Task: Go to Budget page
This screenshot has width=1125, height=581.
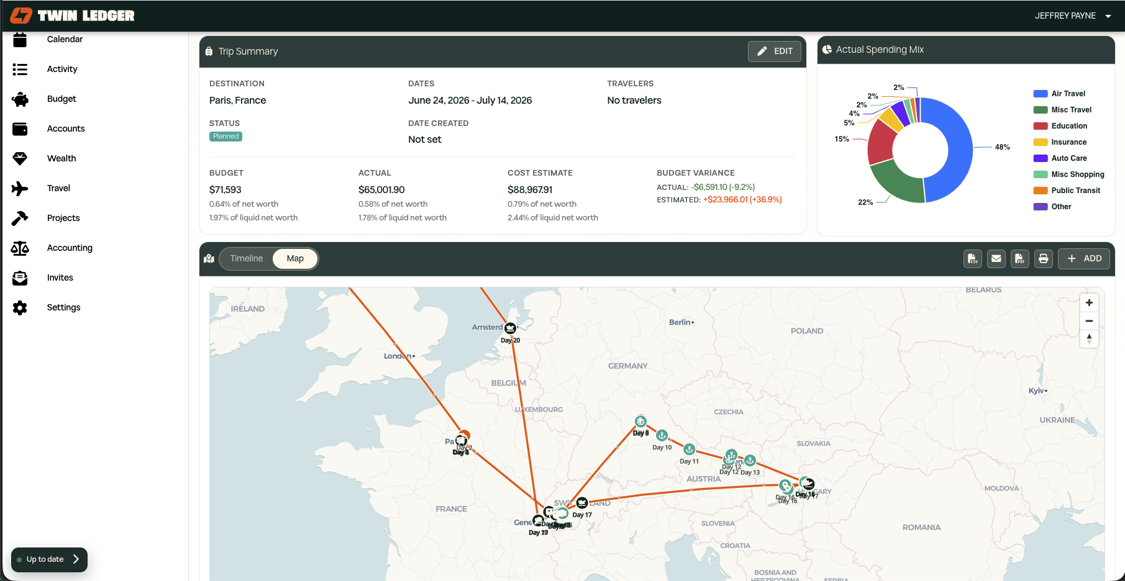Action: [x=61, y=99]
